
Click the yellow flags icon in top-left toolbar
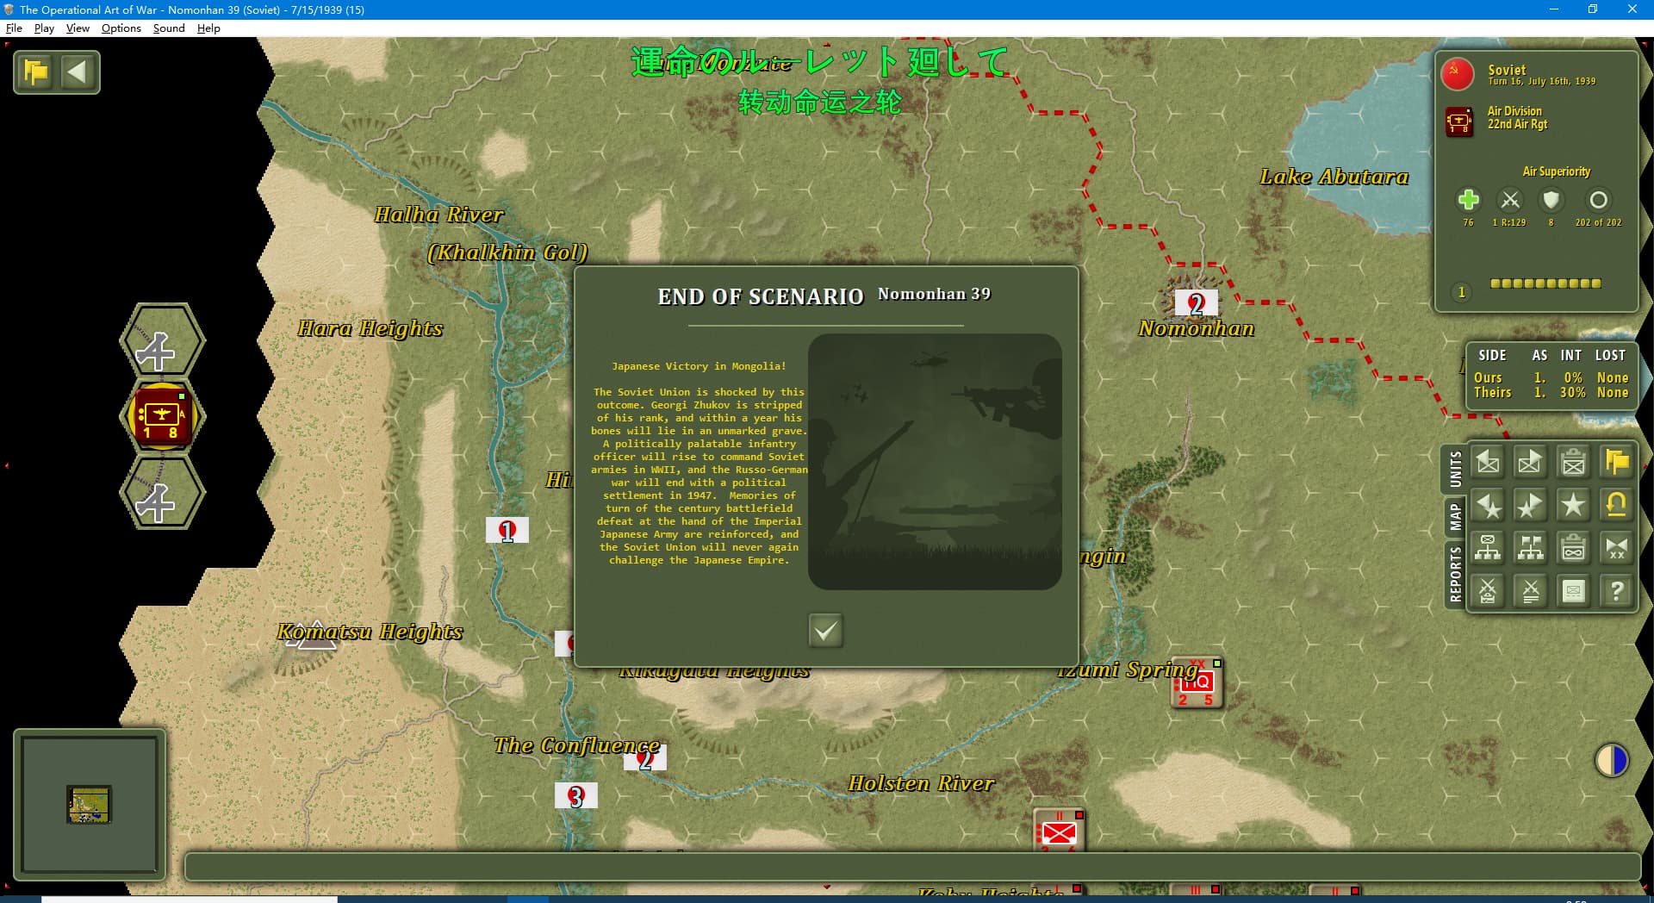[x=36, y=72]
